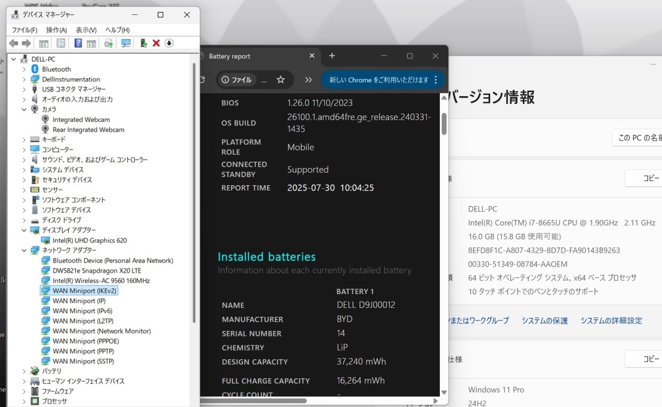Expand the プロセッサ (Processor) category
The image size is (662, 407).
(24, 401)
